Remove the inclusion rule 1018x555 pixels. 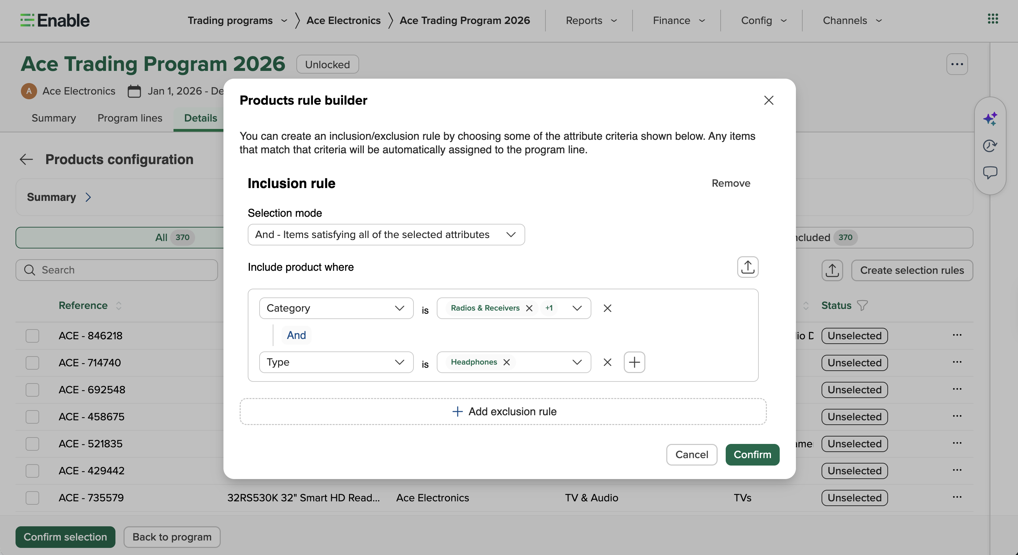point(731,183)
